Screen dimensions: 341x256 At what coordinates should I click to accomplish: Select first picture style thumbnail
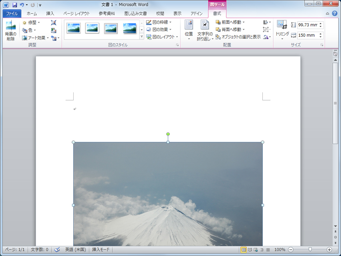(x=74, y=28)
